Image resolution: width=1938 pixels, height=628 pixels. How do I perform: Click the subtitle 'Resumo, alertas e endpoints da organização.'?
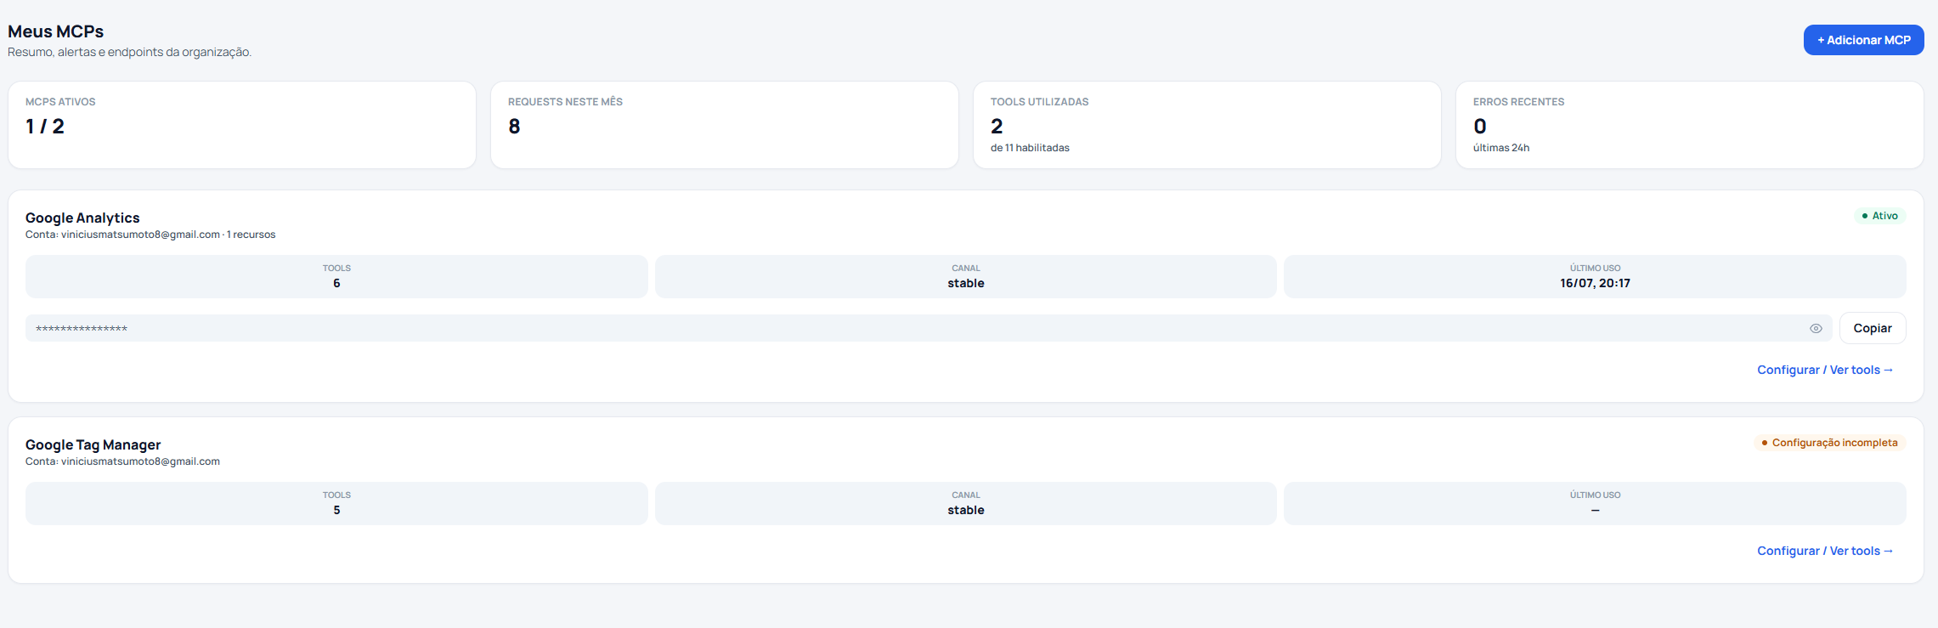pyautogui.click(x=130, y=52)
